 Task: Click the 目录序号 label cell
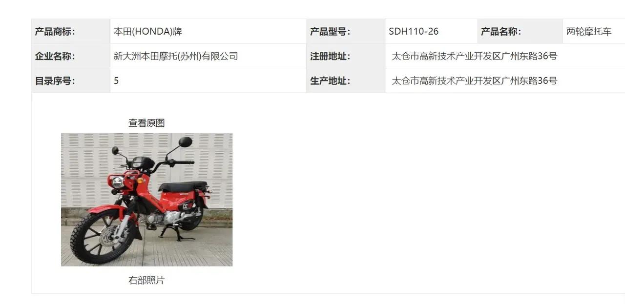point(71,81)
